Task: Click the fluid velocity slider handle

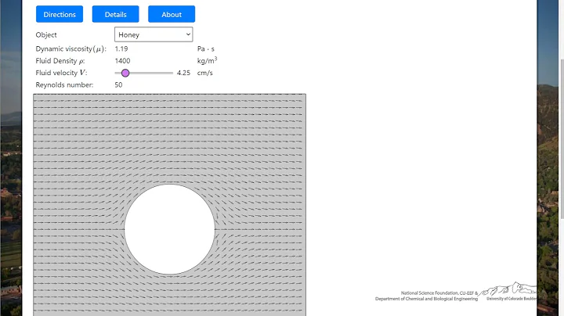Action: click(125, 73)
